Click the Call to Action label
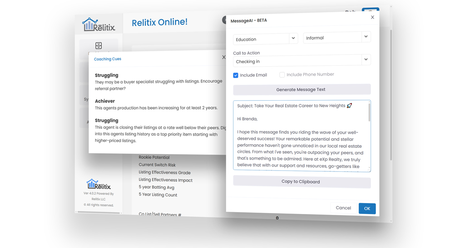The image size is (465, 248). (247, 53)
